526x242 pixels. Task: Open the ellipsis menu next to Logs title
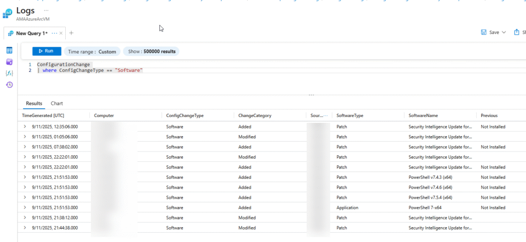46,10
